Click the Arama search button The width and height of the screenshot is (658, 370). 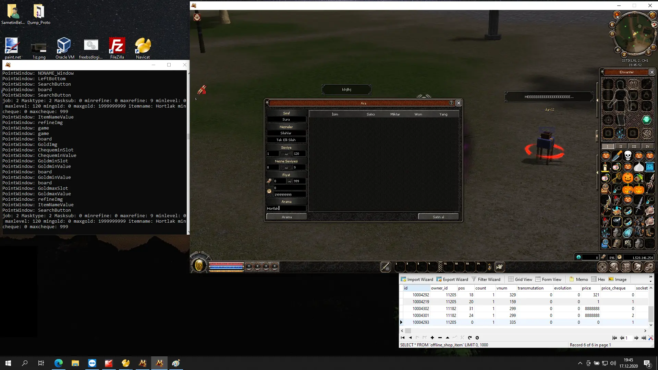pos(287,217)
